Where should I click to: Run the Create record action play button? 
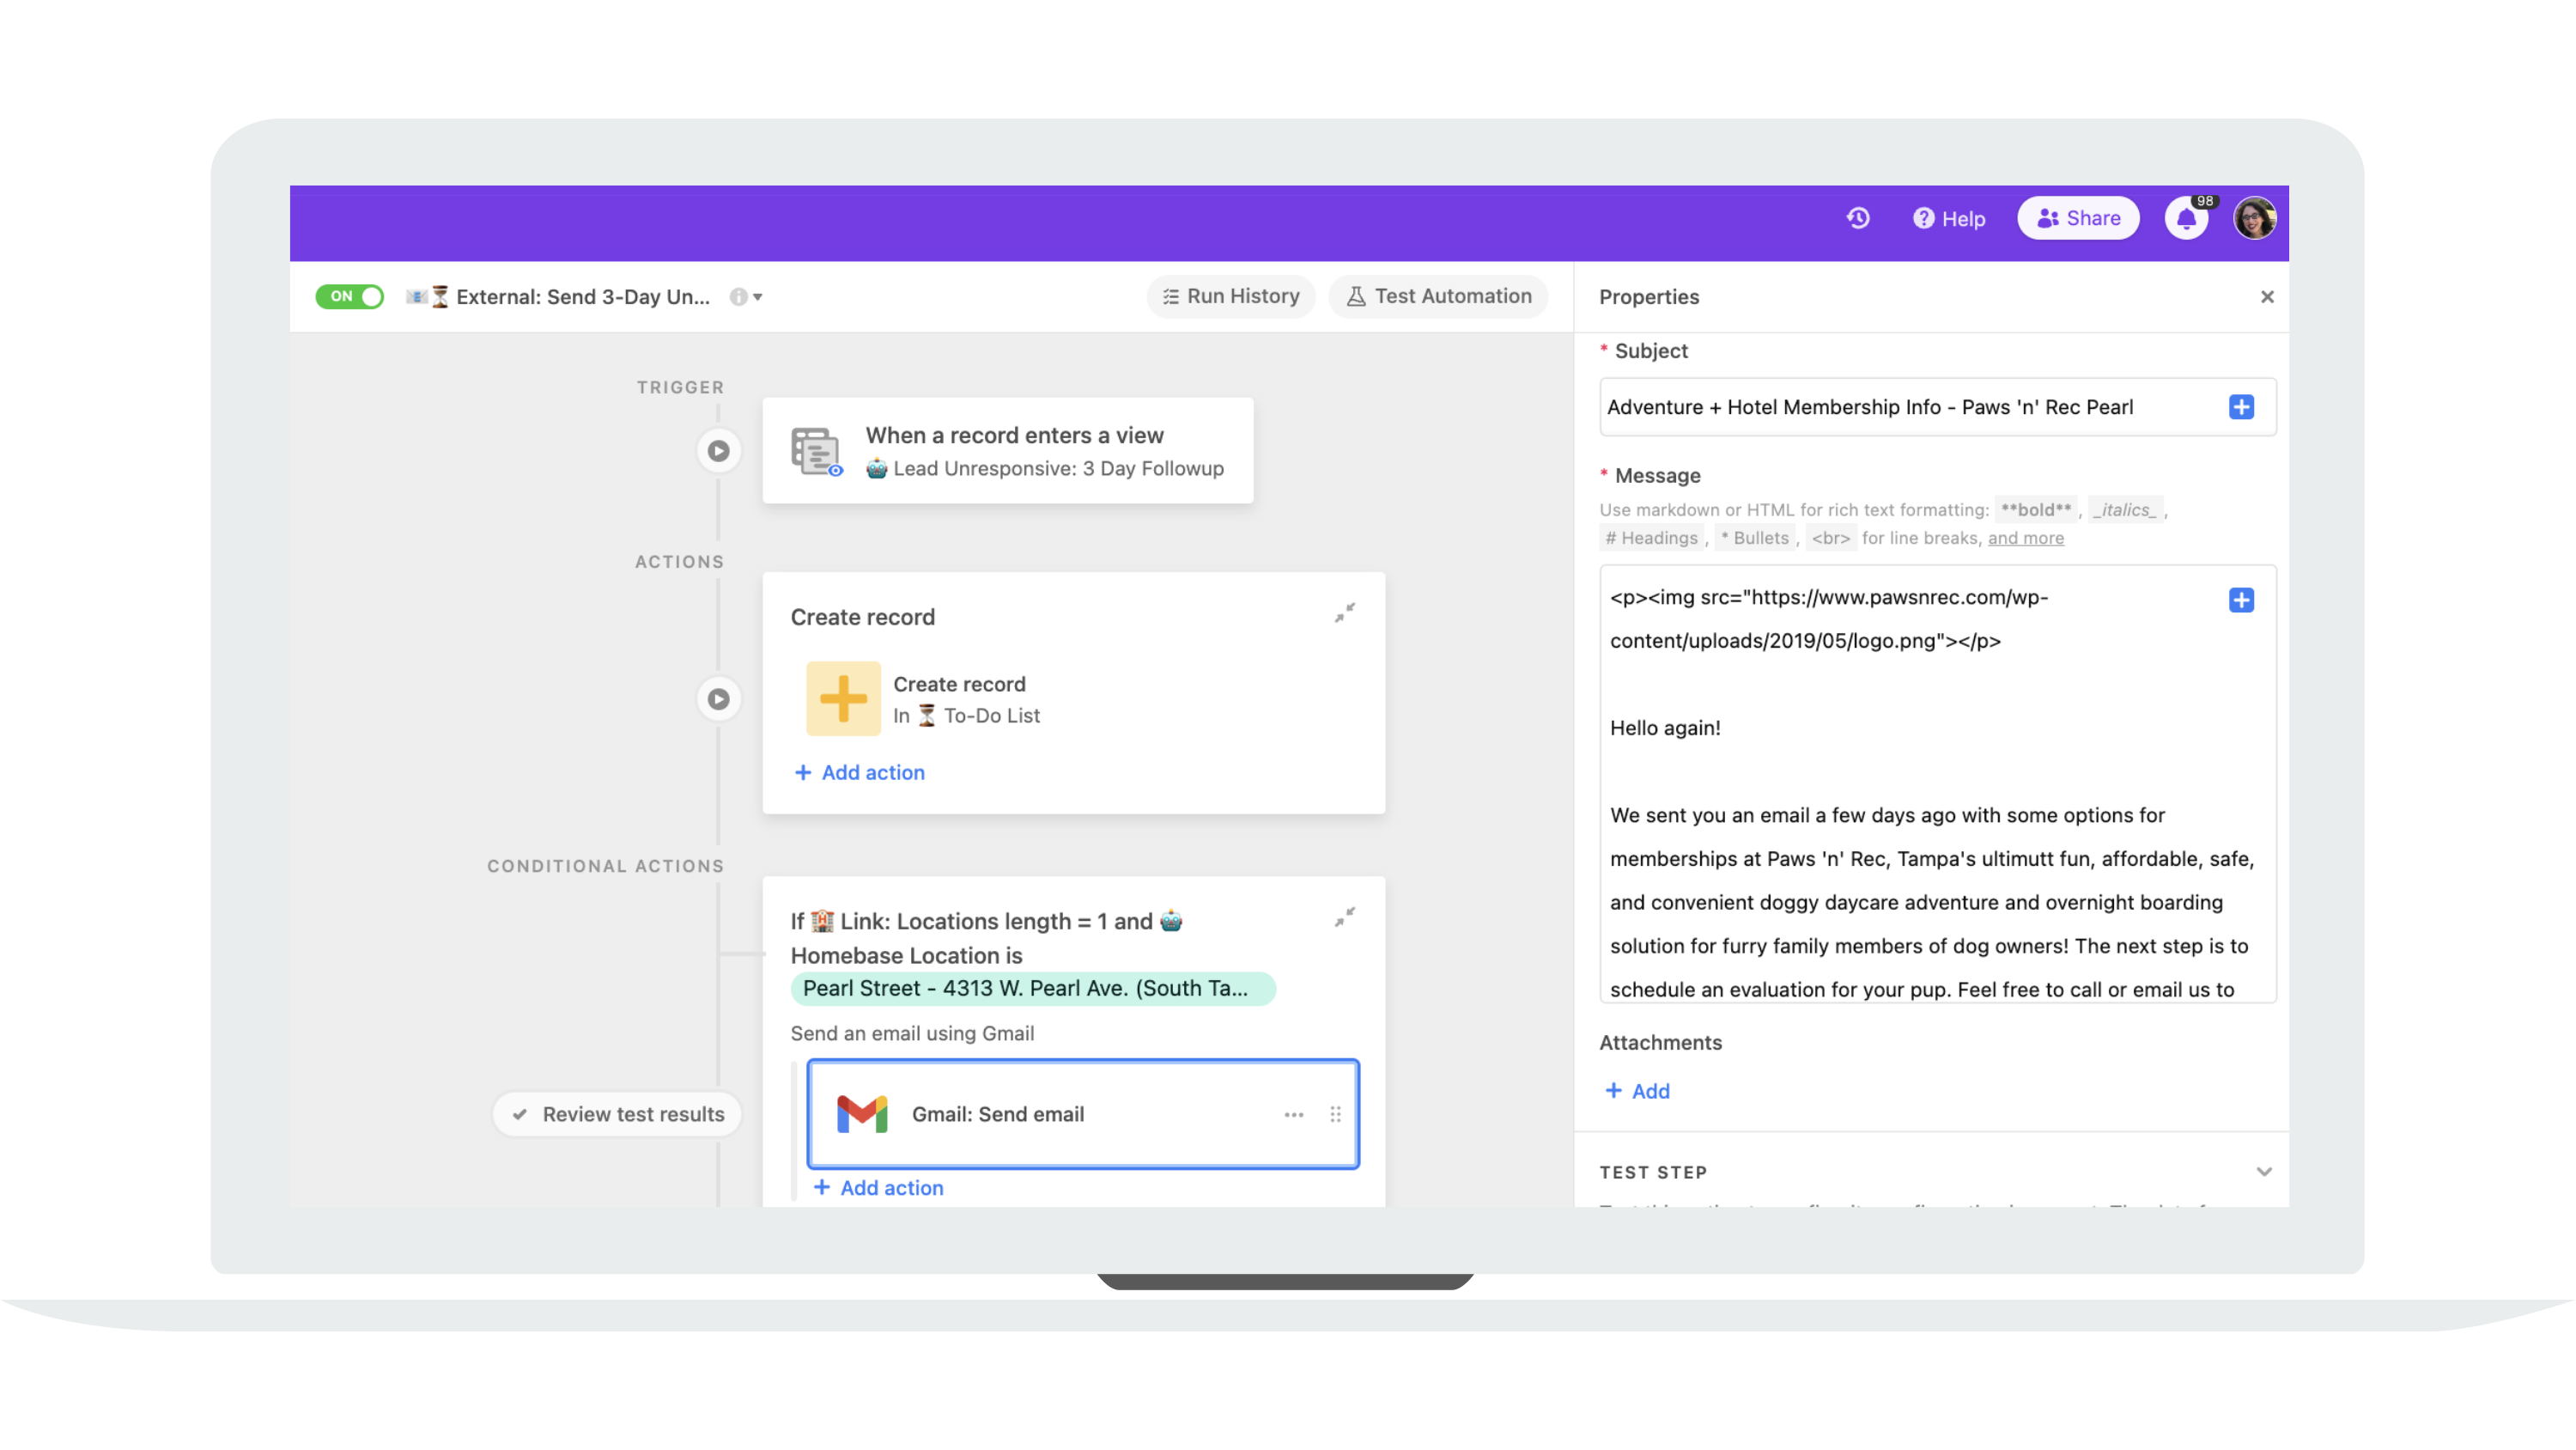tap(718, 698)
